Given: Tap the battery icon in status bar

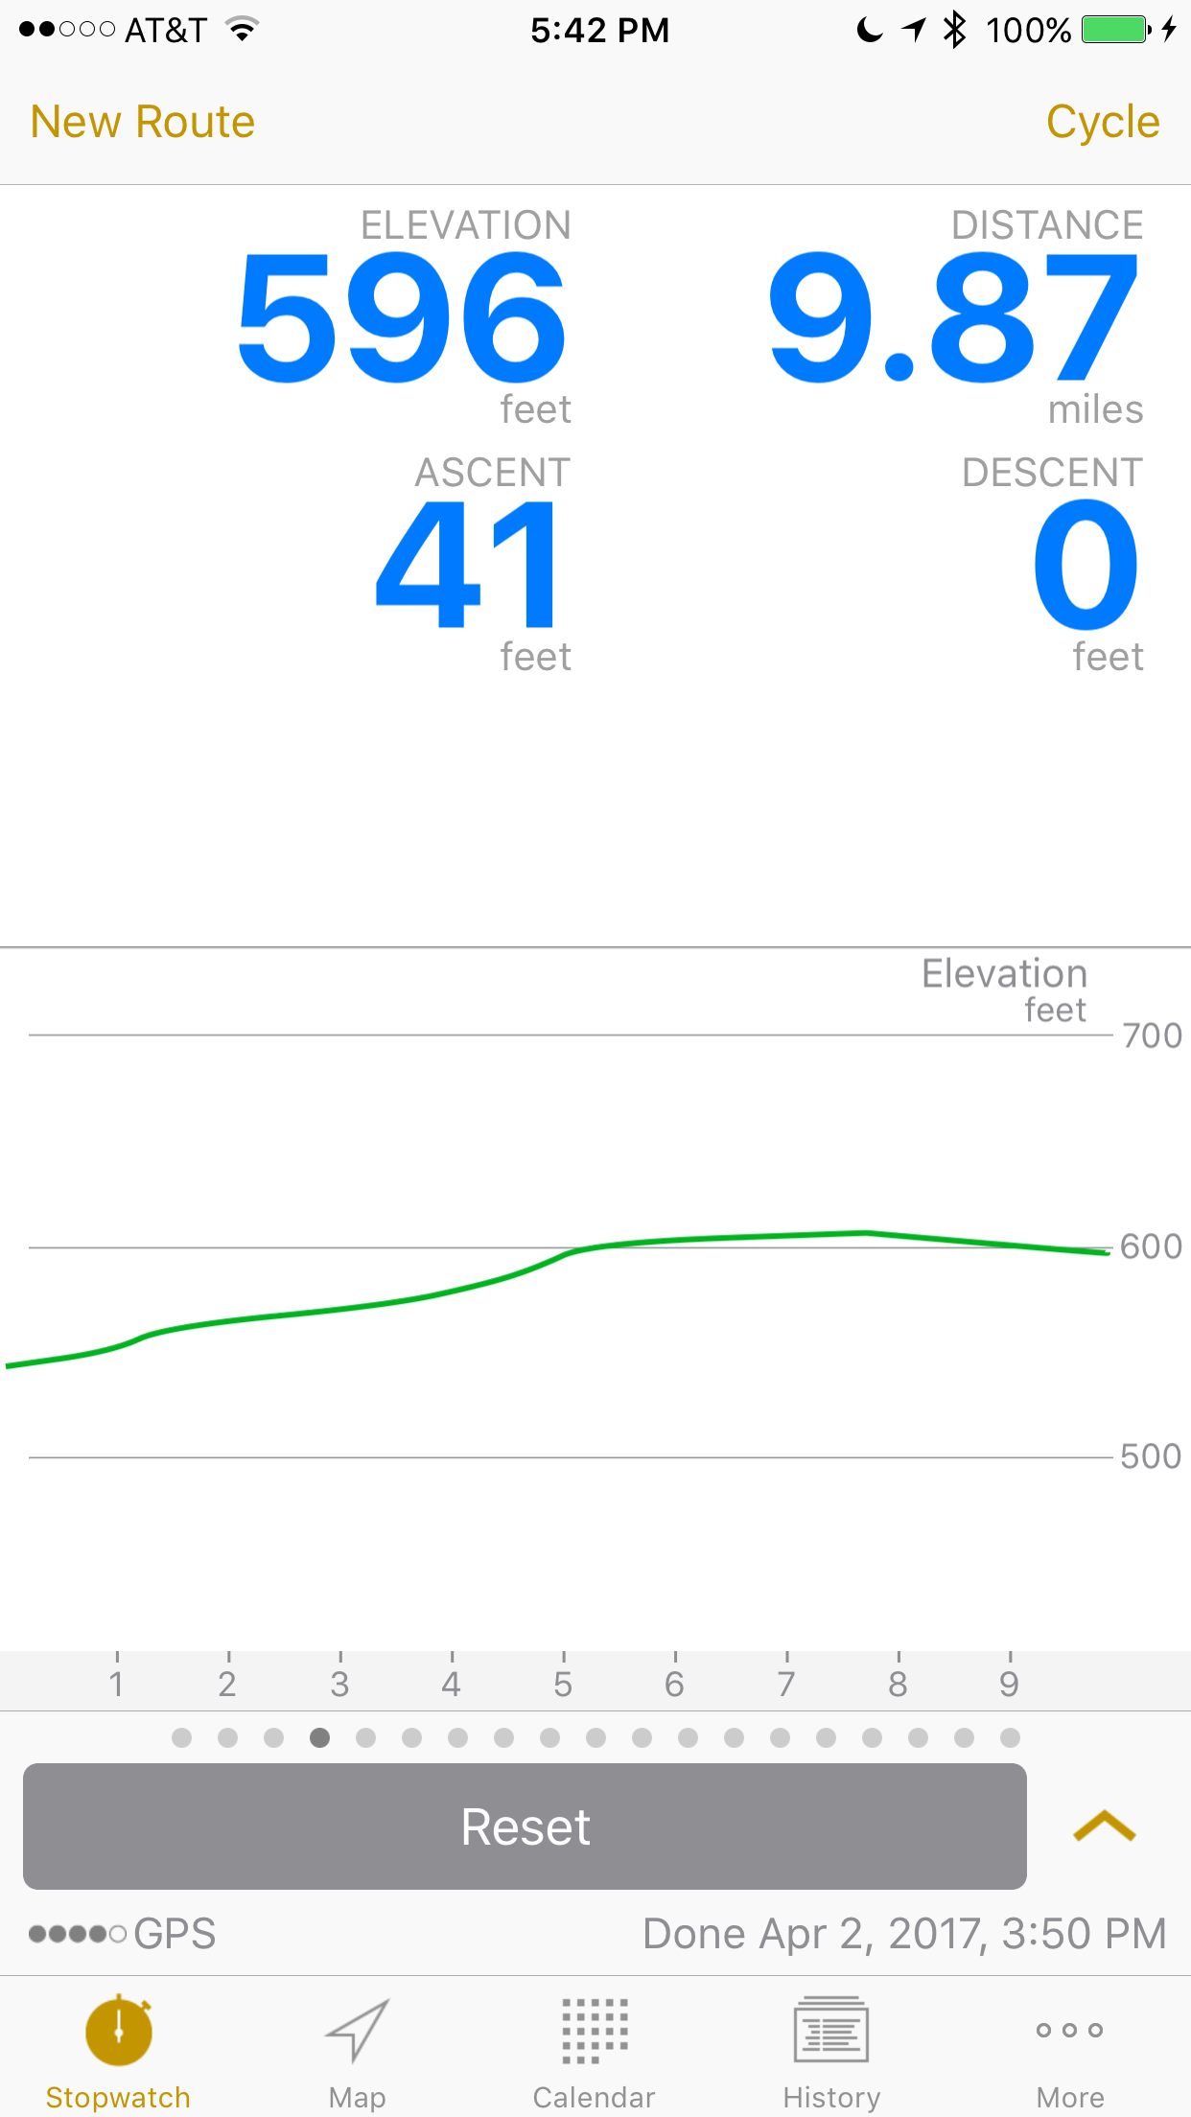Looking at the screenshot, I should (x=1116, y=30).
